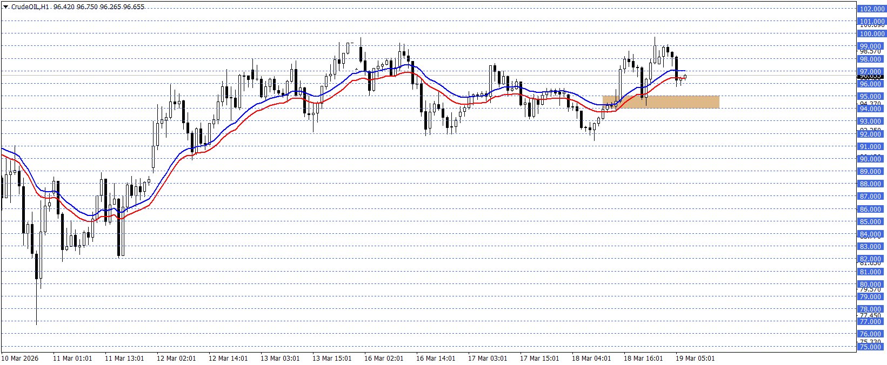
Task: Select the 12 Mar 14:01 time label
Action: (x=228, y=359)
